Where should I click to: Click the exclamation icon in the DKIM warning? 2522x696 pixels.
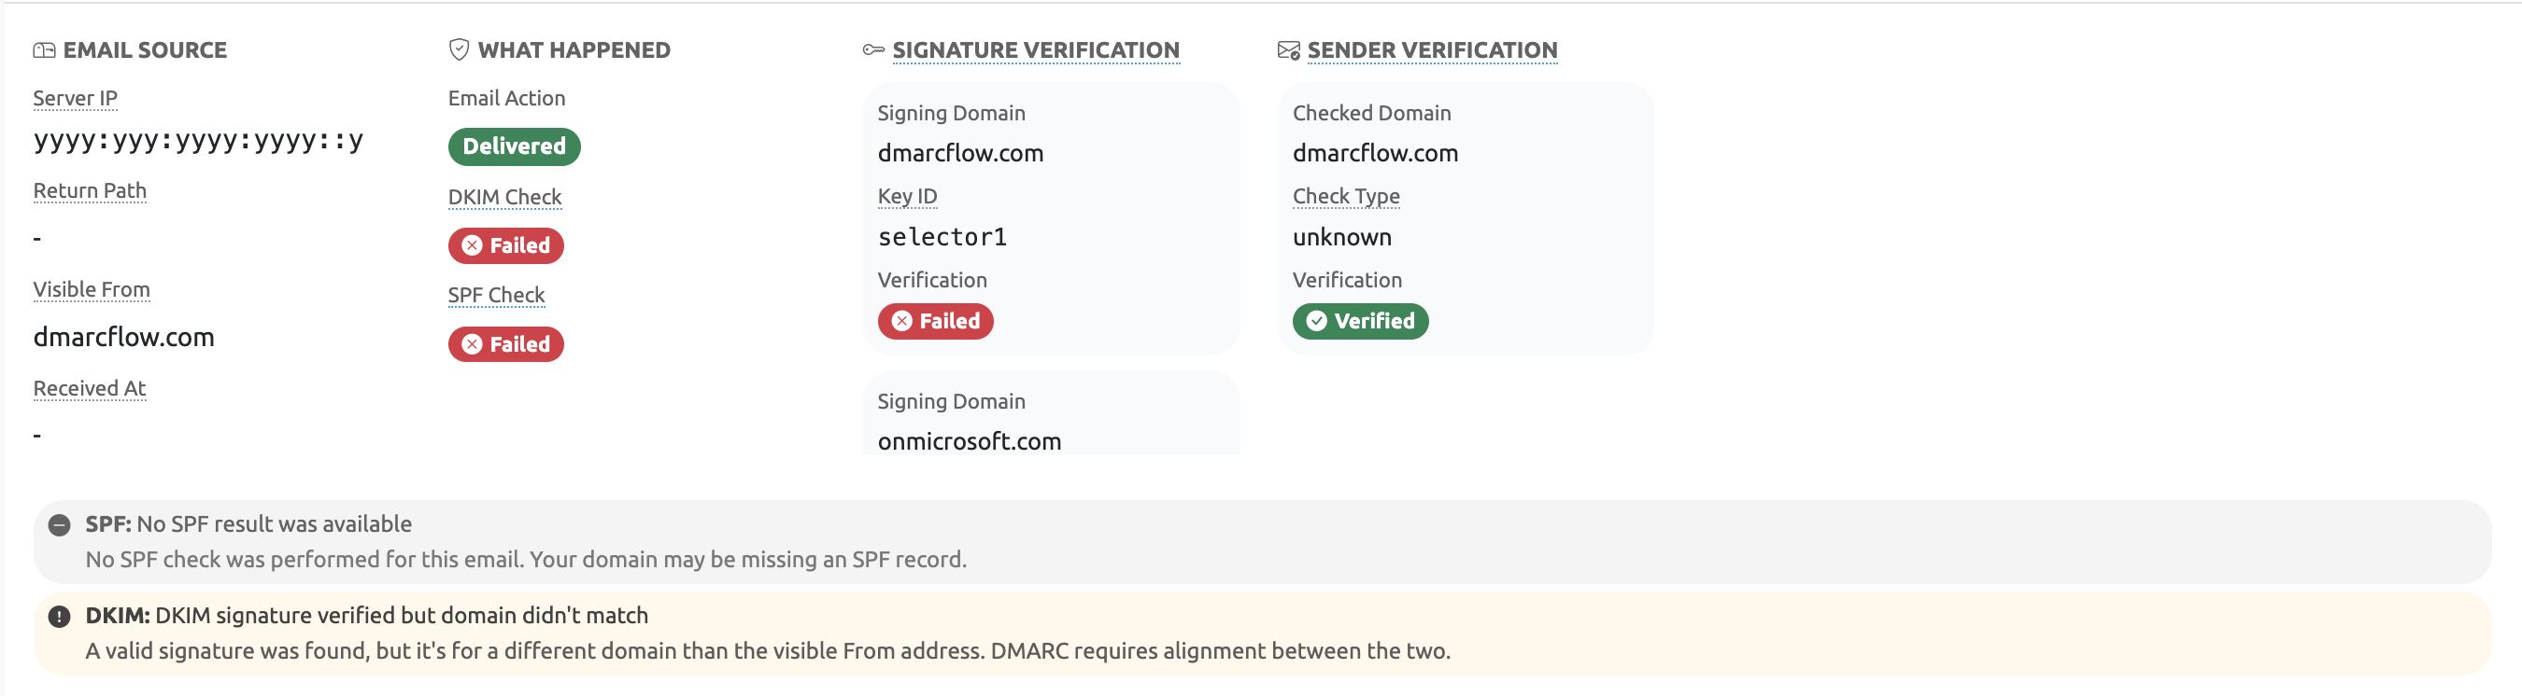[60, 616]
